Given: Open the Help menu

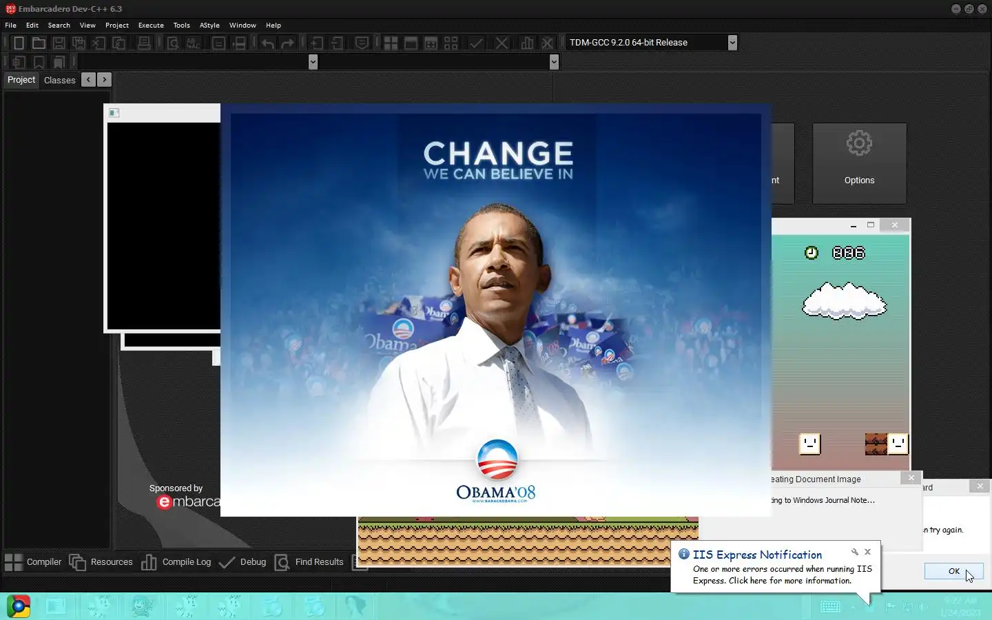Looking at the screenshot, I should (273, 25).
